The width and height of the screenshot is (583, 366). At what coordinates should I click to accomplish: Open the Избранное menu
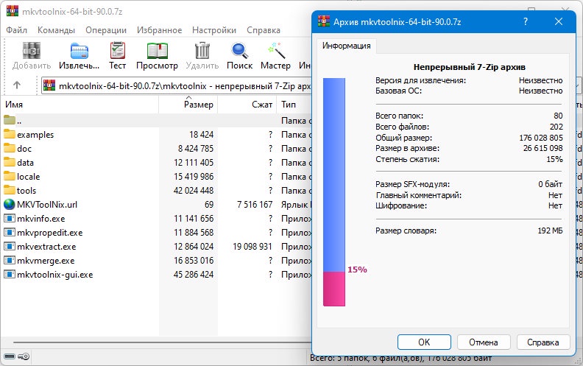pyautogui.click(x=159, y=30)
